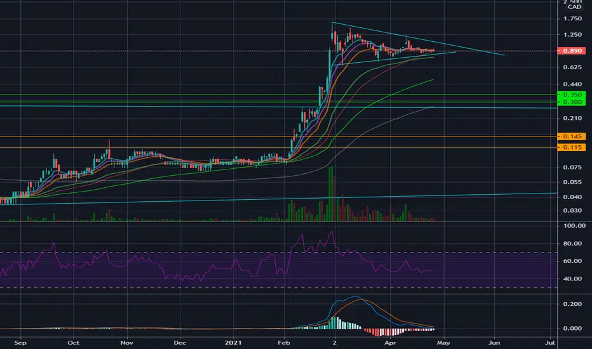Click the 0.210 price axis value

coord(572,118)
